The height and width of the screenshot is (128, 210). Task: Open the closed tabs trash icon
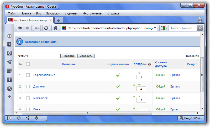pos(200,20)
